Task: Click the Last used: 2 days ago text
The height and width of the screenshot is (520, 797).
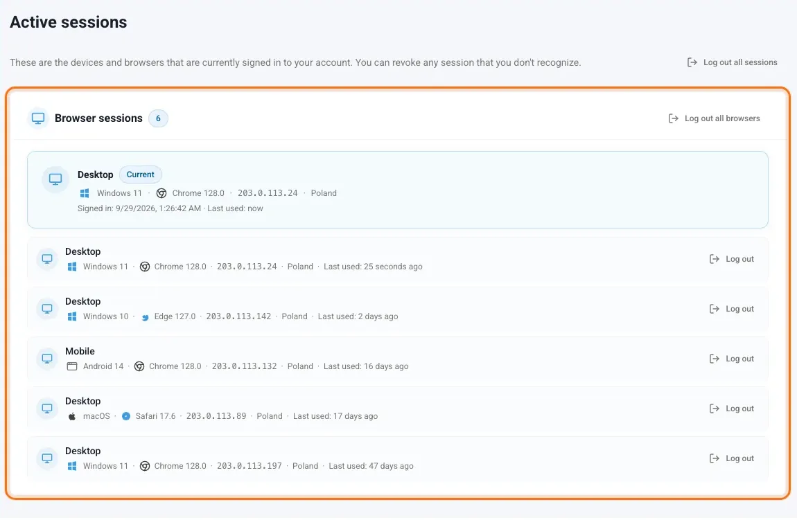Action: tap(358, 316)
